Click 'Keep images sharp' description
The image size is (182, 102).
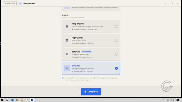pos(79,40)
